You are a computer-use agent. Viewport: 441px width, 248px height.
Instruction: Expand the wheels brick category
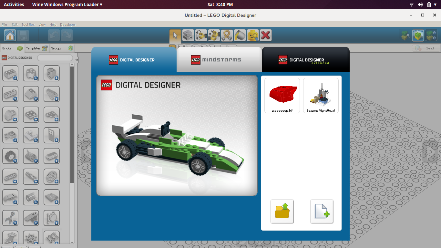point(10,156)
